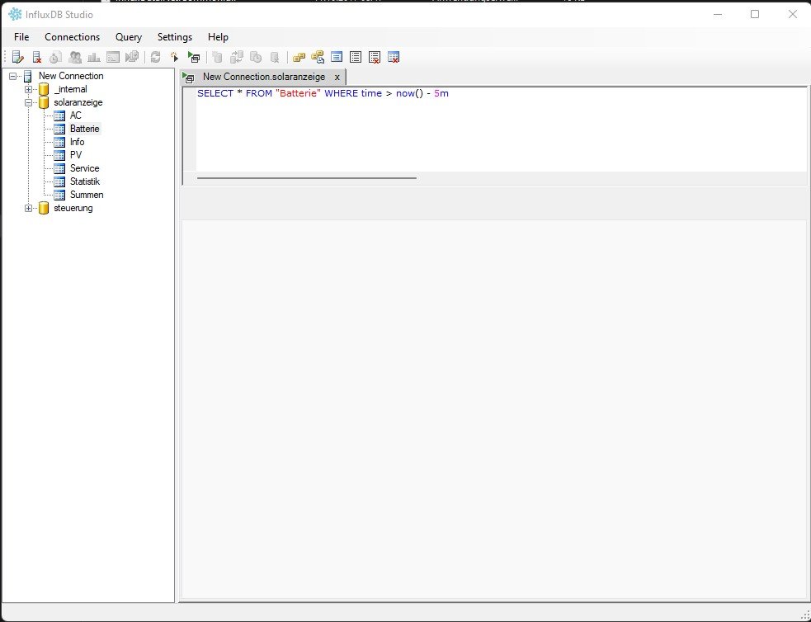Click the Manage Connections toolbar icon
The width and height of the screenshot is (811, 622).
[x=18, y=57]
